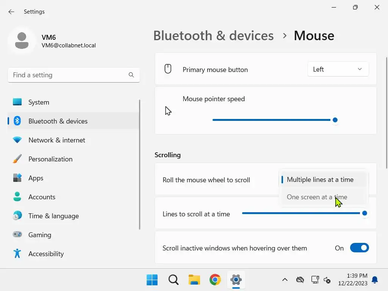Open the System settings category
Screen dimensions: 388x291
pos(39,102)
